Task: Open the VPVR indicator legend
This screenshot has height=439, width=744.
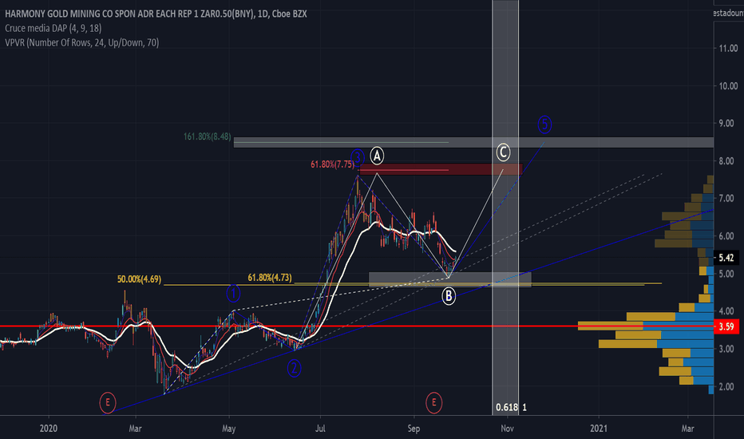Action: 81,42
